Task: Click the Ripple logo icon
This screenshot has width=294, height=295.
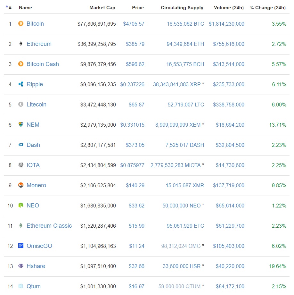Action: tap(21, 84)
